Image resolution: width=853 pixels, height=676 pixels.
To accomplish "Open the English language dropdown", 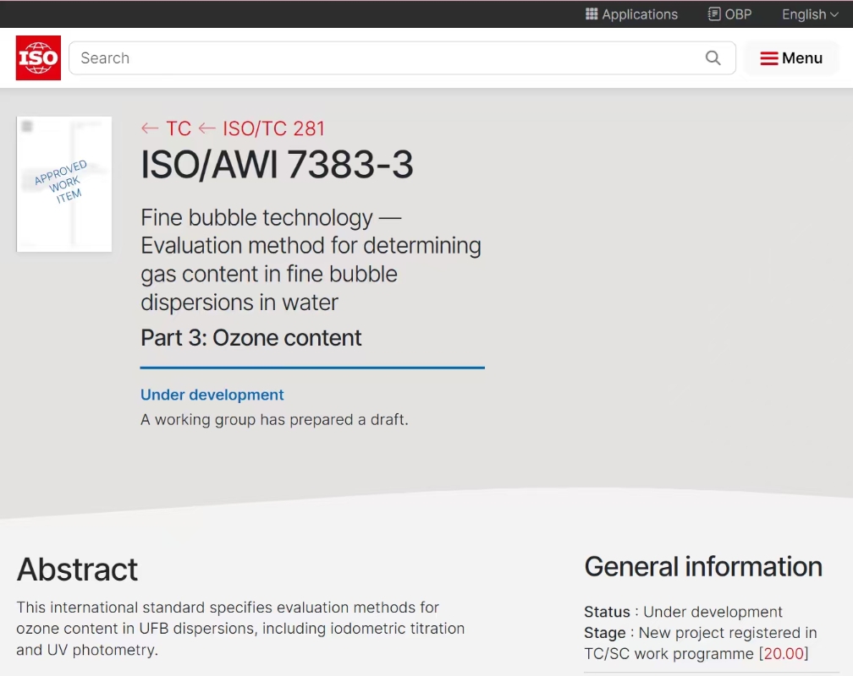I will (809, 14).
